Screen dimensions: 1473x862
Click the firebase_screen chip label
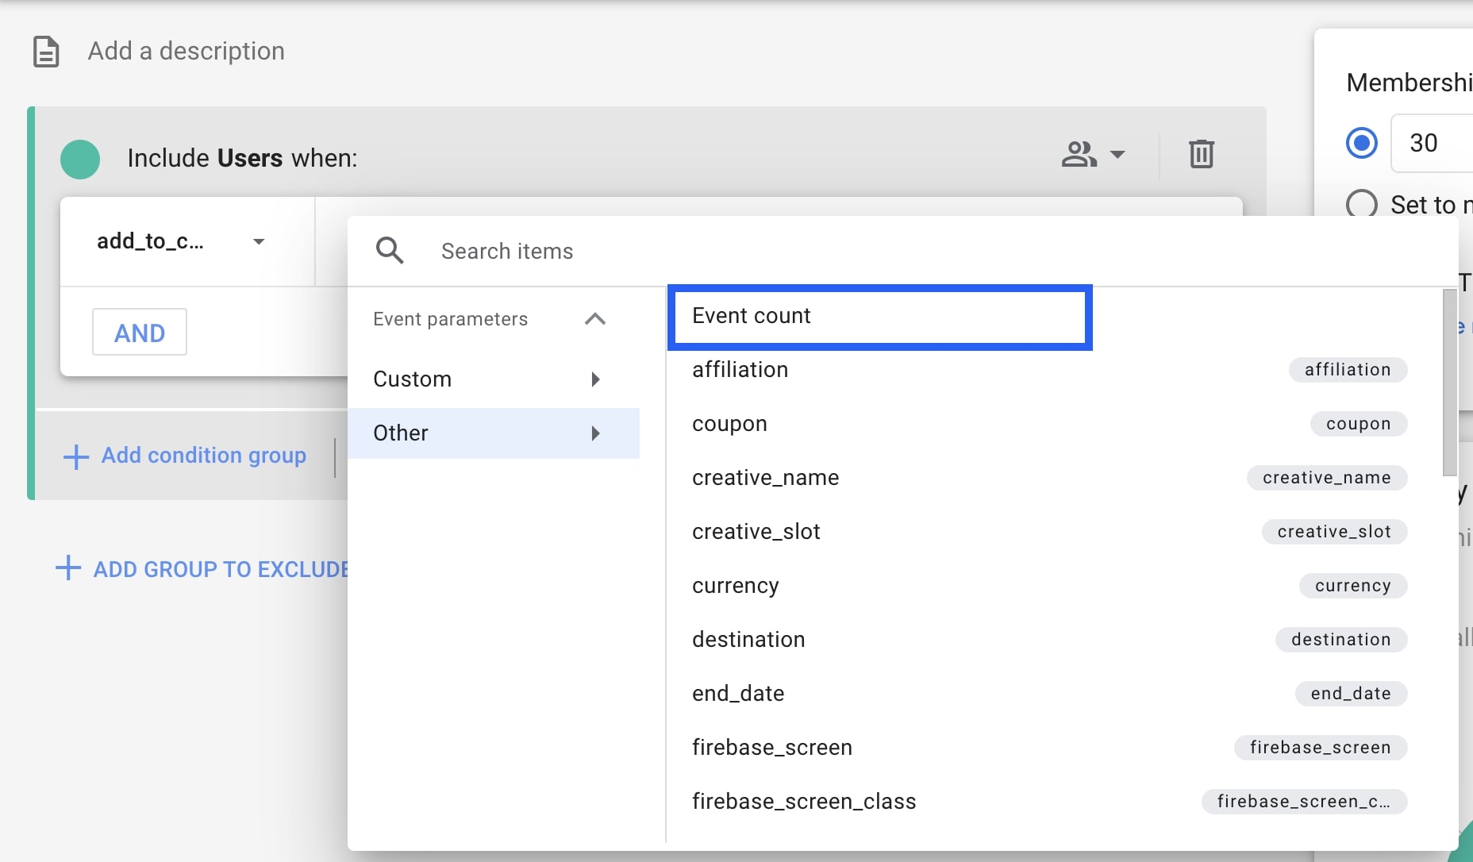coord(1321,748)
